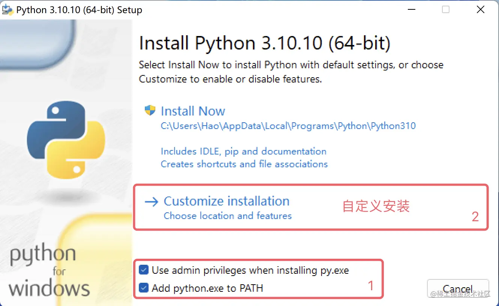This screenshot has width=499, height=306.
Task: Click the UAC shield icon beside Install Now
Action: 150,111
